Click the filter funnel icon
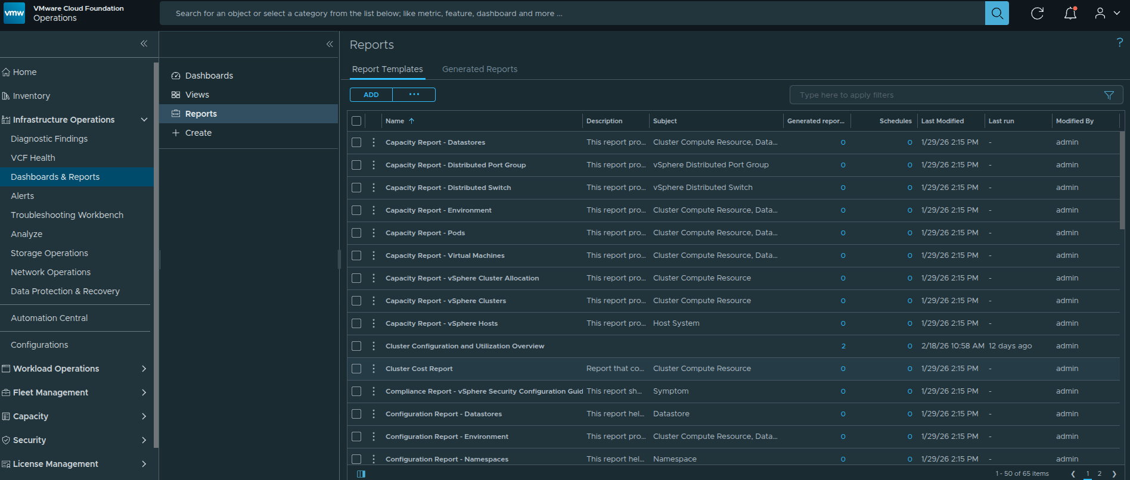The width and height of the screenshot is (1130, 480). click(x=1109, y=95)
